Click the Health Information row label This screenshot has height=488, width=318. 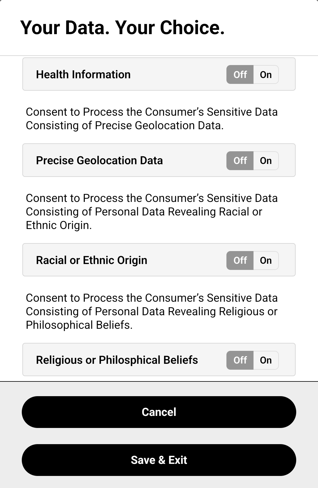[x=83, y=74]
